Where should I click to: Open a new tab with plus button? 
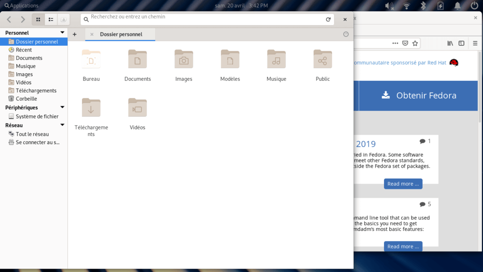[75, 34]
